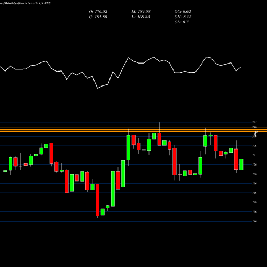Click the 'OL: 0.7' value
This screenshot has height=267, width=267.
point(182,22)
